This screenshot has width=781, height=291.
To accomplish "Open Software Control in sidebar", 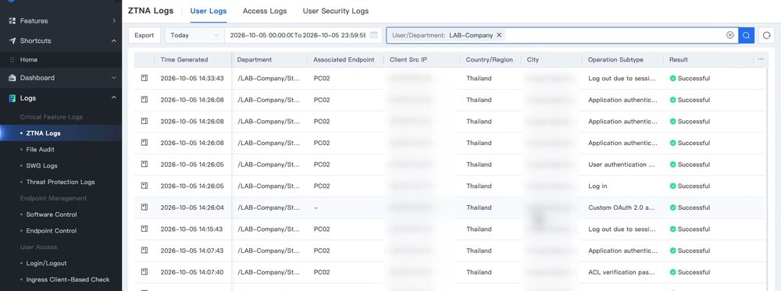I will click(x=52, y=215).
